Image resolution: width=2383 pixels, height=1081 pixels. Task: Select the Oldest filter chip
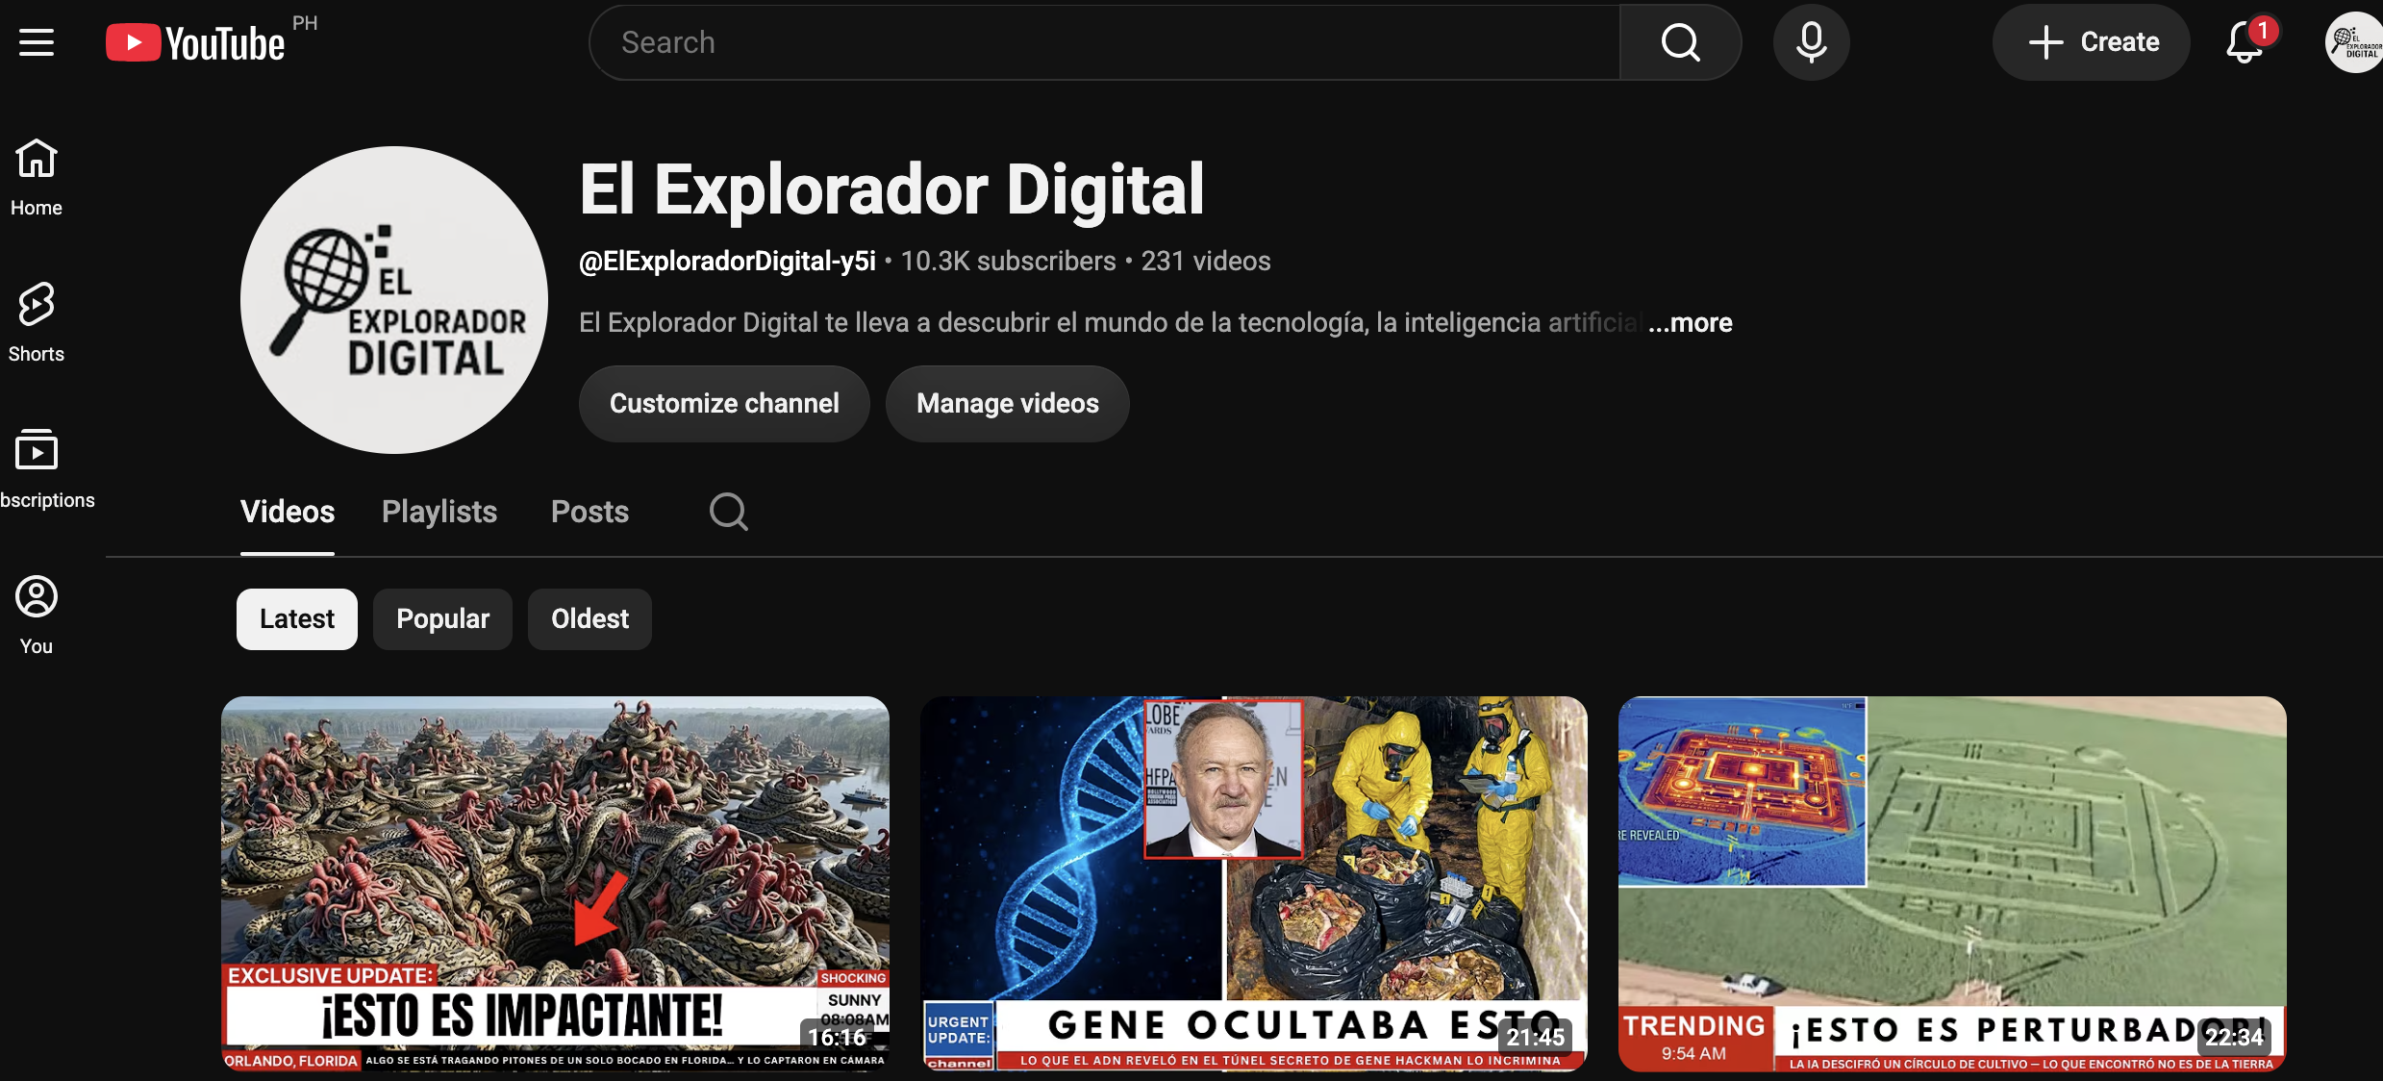coord(589,619)
